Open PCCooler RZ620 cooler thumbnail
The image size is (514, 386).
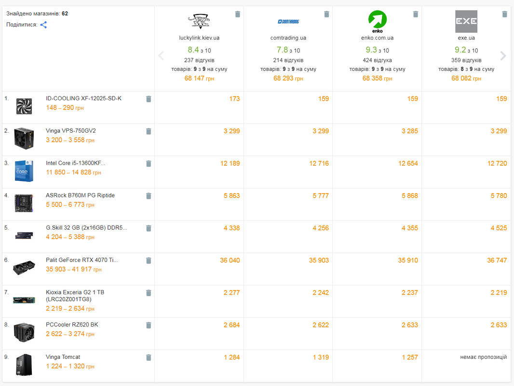[24, 332]
